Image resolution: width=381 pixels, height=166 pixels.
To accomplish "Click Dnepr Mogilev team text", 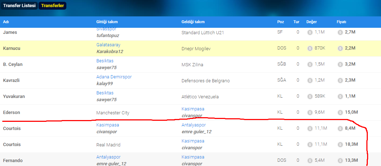I will point(196,48).
